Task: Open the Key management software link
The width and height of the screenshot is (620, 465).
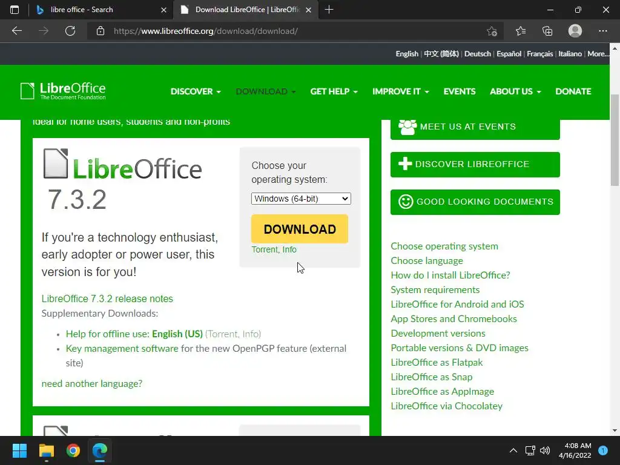Action: point(122,348)
